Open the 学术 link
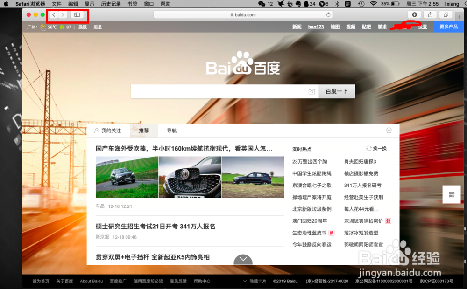The height and width of the screenshot is (289, 467). [x=382, y=27]
